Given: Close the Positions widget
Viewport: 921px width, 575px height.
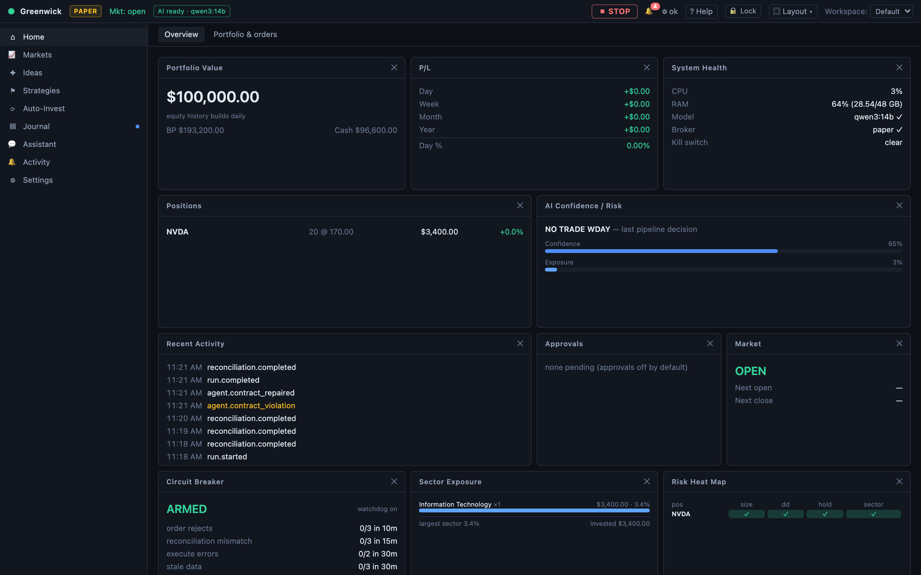Looking at the screenshot, I should click(520, 205).
